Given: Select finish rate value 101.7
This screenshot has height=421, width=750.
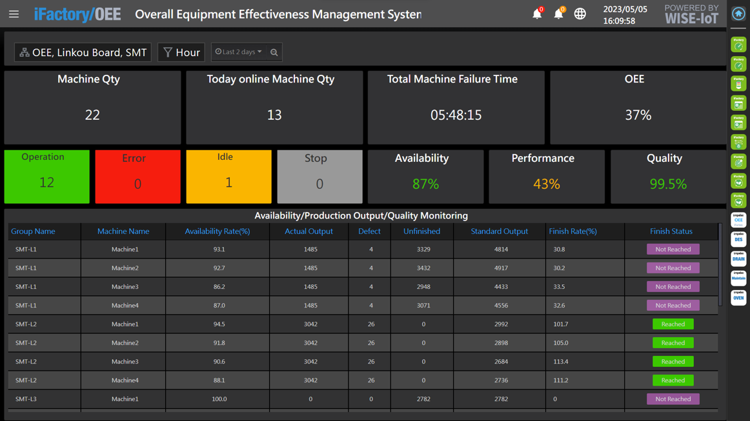Looking at the screenshot, I should coord(561,324).
